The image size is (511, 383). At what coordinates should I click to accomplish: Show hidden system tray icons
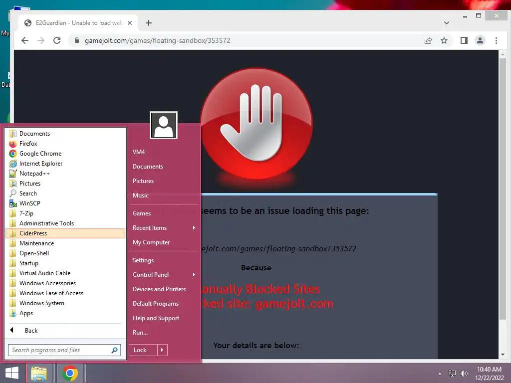click(x=440, y=374)
